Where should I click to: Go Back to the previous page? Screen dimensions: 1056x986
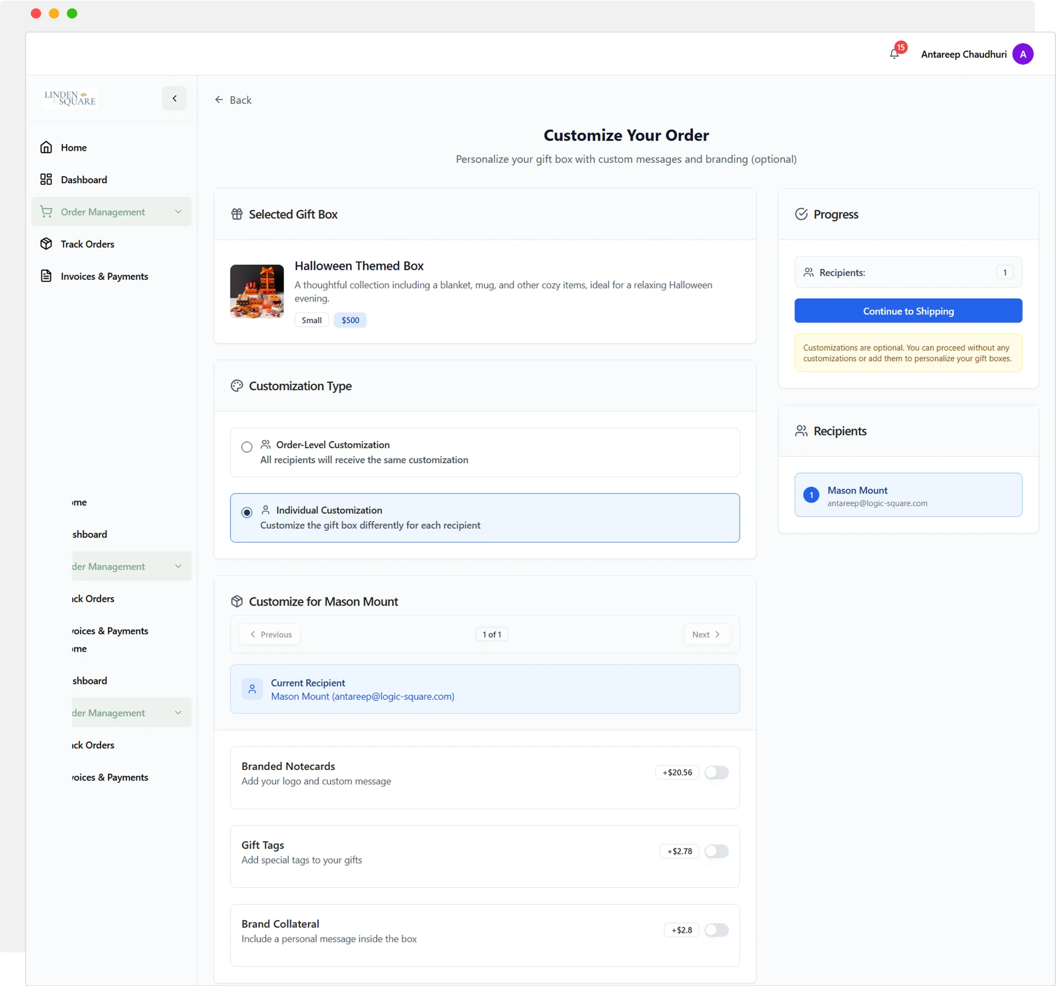pos(233,100)
